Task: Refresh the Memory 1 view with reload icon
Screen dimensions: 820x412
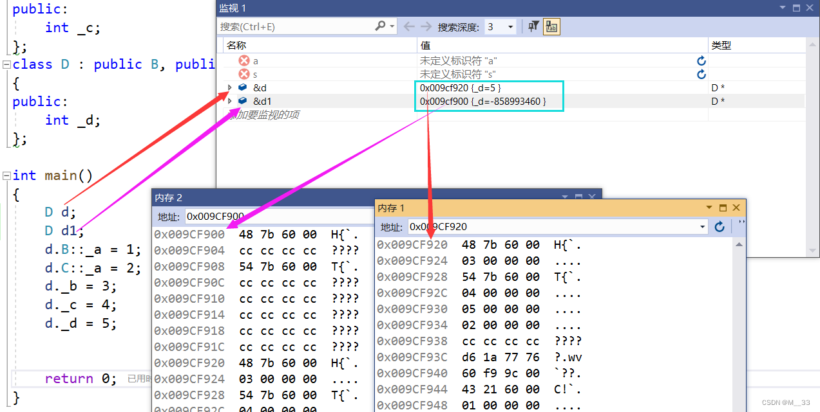Action: point(720,226)
